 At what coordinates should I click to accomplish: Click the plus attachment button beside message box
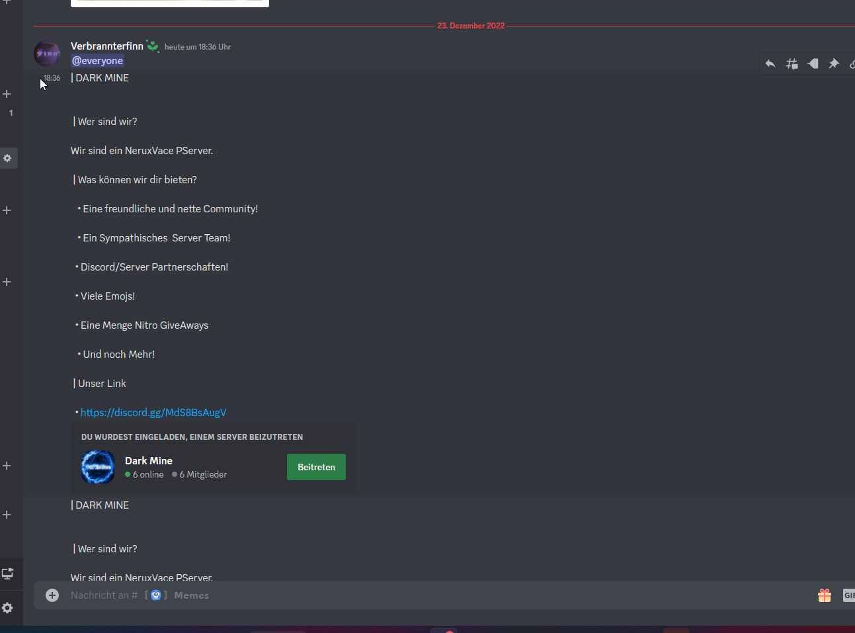[x=52, y=595]
